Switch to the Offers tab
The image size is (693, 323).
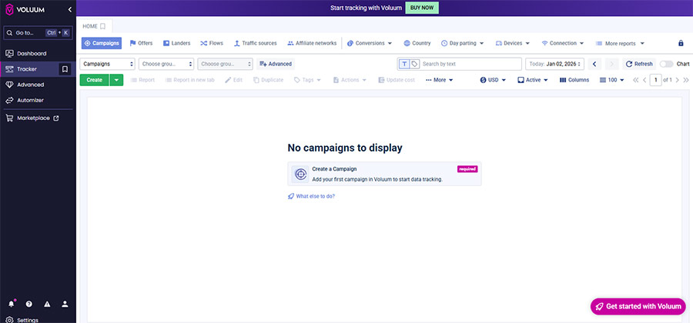(x=141, y=43)
